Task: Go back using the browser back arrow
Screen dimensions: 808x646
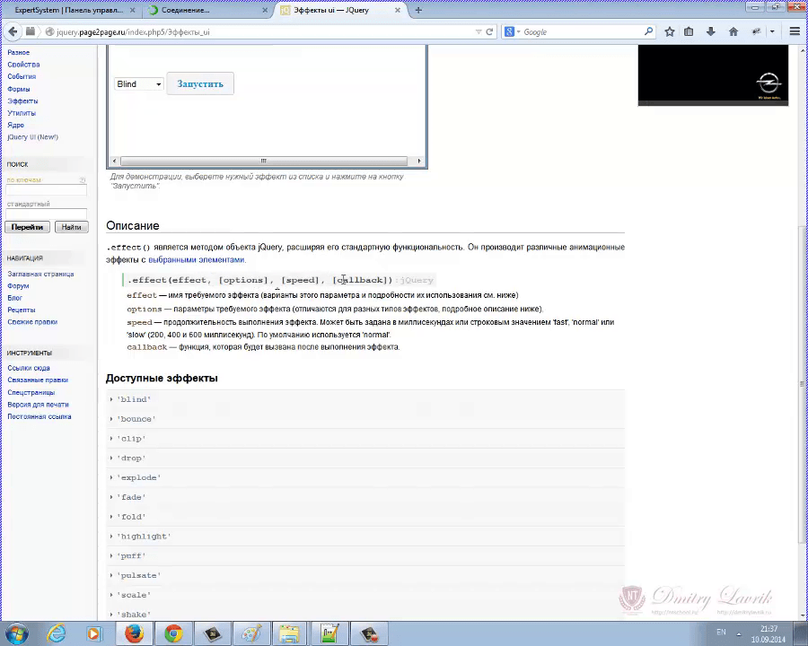Action: coord(13,32)
